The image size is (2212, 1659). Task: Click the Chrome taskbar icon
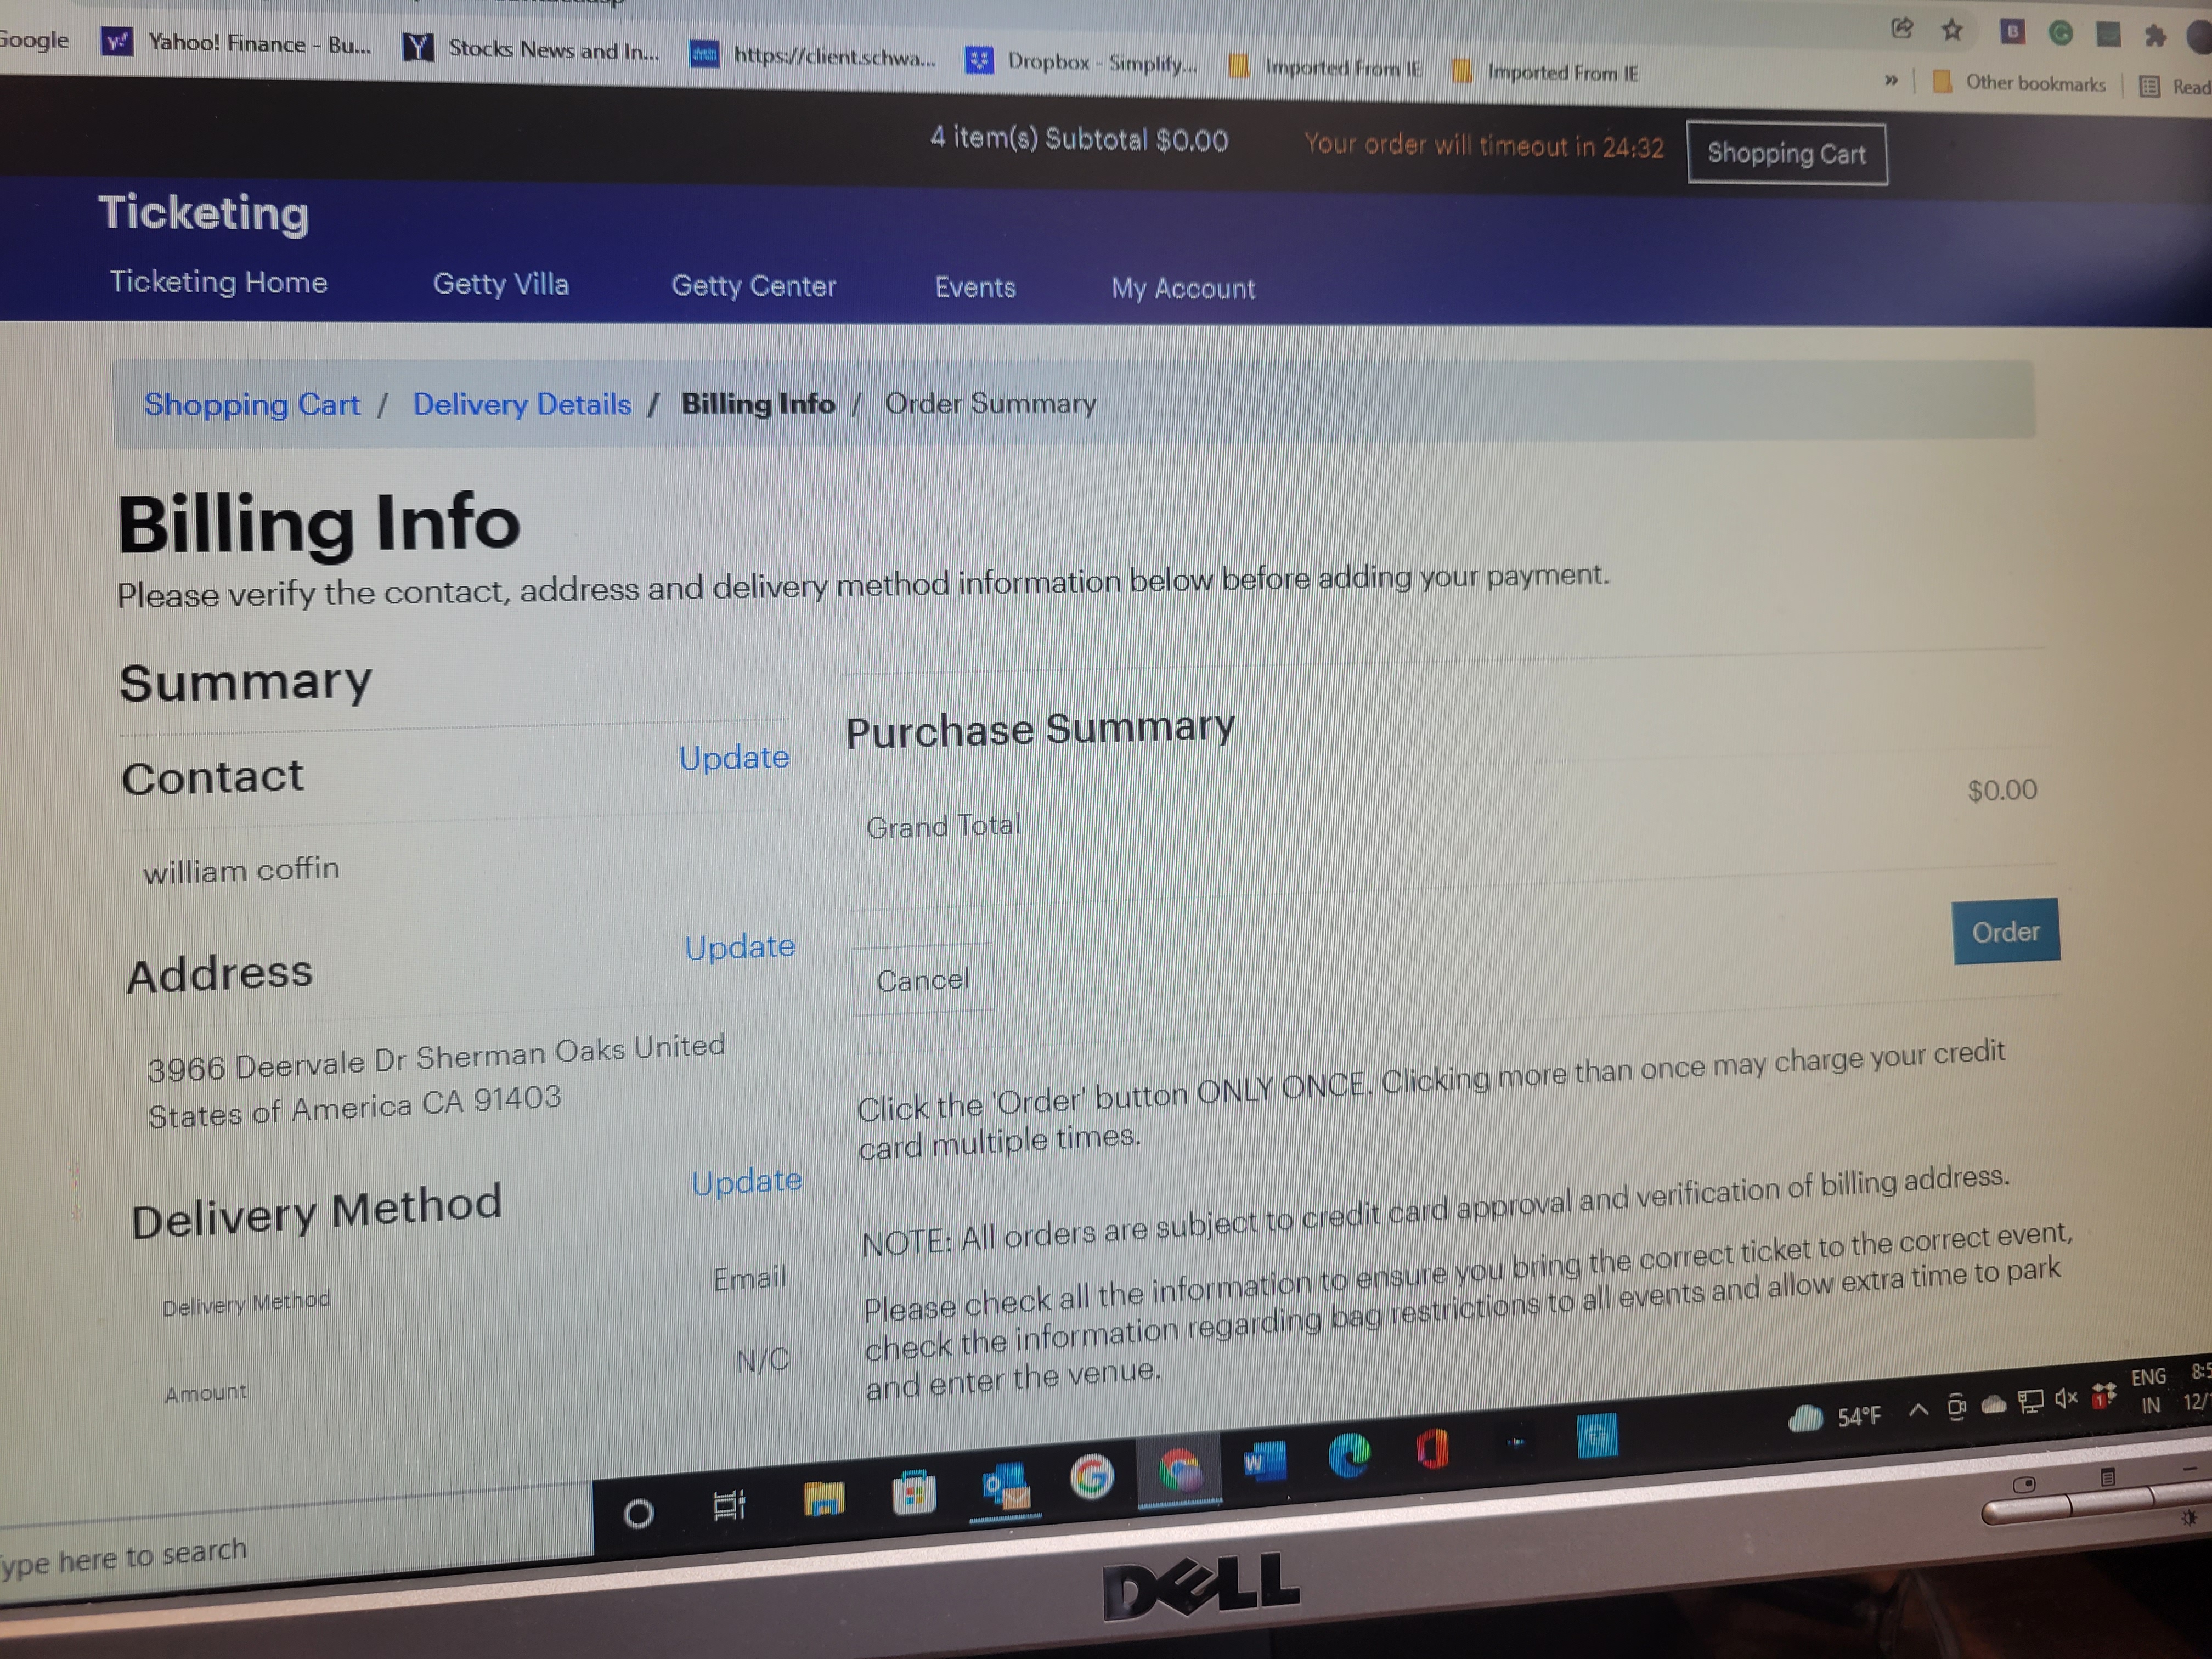click(1180, 1471)
